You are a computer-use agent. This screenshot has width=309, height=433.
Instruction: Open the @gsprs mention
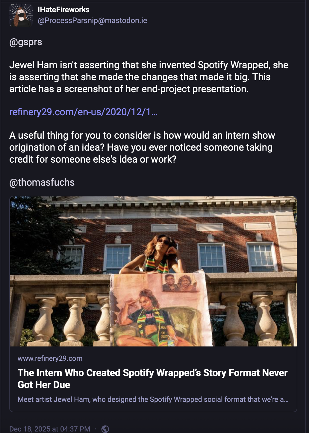tap(26, 42)
